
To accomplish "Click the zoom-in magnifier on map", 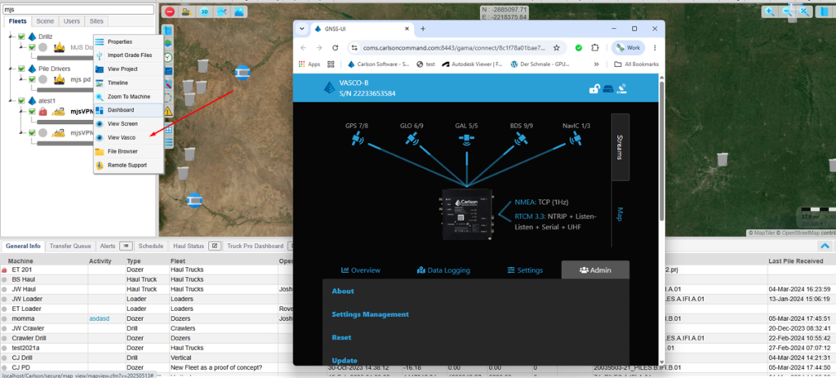I will click(769, 11).
